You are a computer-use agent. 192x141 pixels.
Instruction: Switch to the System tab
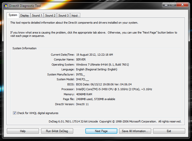coord(13,15)
